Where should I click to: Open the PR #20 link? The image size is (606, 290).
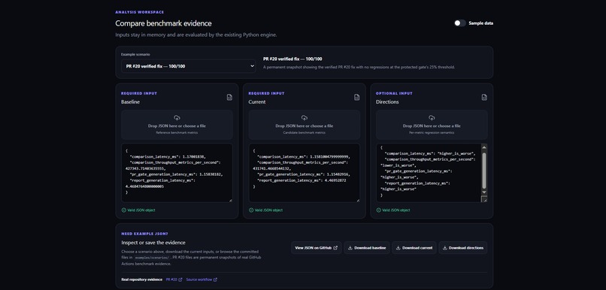click(174, 279)
